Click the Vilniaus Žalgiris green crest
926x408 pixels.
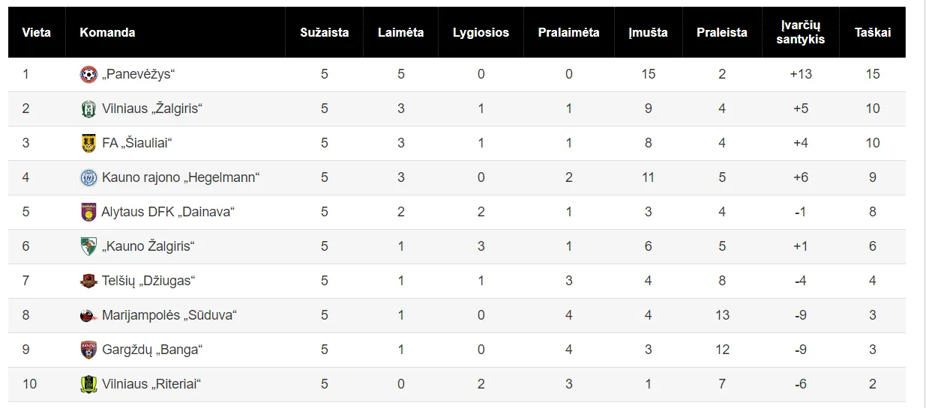click(x=88, y=109)
